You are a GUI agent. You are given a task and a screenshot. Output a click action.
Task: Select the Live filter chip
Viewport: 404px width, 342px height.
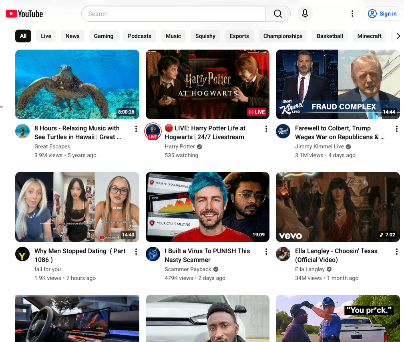(x=46, y=36)
